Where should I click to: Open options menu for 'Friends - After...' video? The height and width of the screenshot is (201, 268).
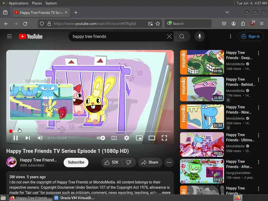click(258, 162)
